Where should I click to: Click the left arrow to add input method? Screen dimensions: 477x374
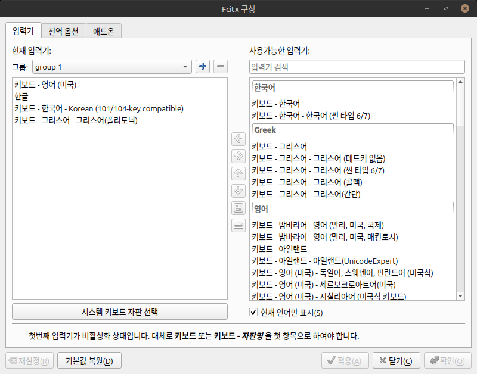pos(238,139)
